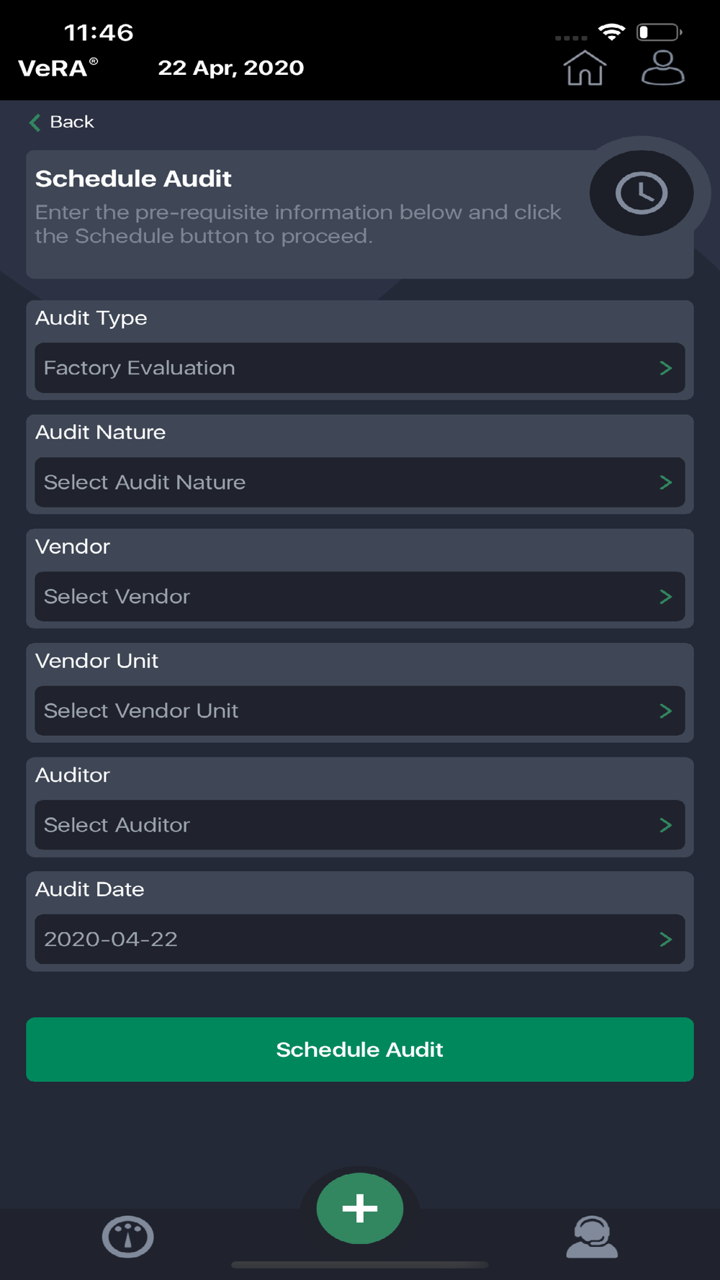Open the Audit Type Factory Evaluation dropdown
Image resolution: width=720 pixels, height=1280 pixels.
pos(360,368)
